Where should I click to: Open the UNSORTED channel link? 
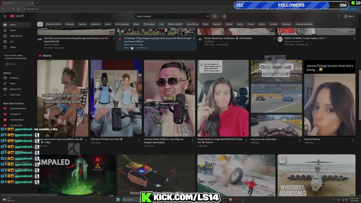(209, 41)
